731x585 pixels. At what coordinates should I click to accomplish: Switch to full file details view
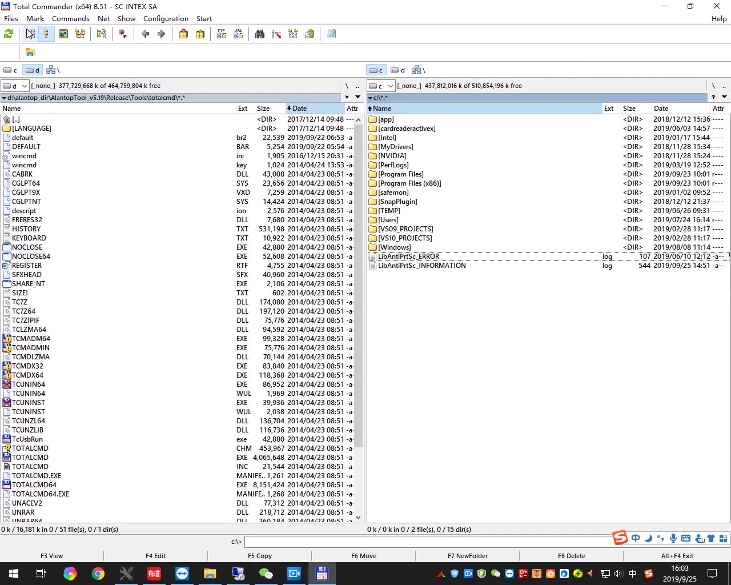click(46, 34)
